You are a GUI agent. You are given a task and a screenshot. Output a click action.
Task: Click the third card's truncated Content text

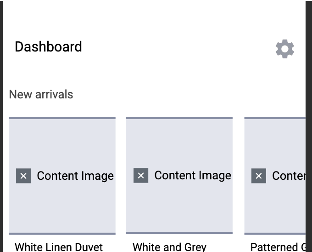[x=289, y=176]
